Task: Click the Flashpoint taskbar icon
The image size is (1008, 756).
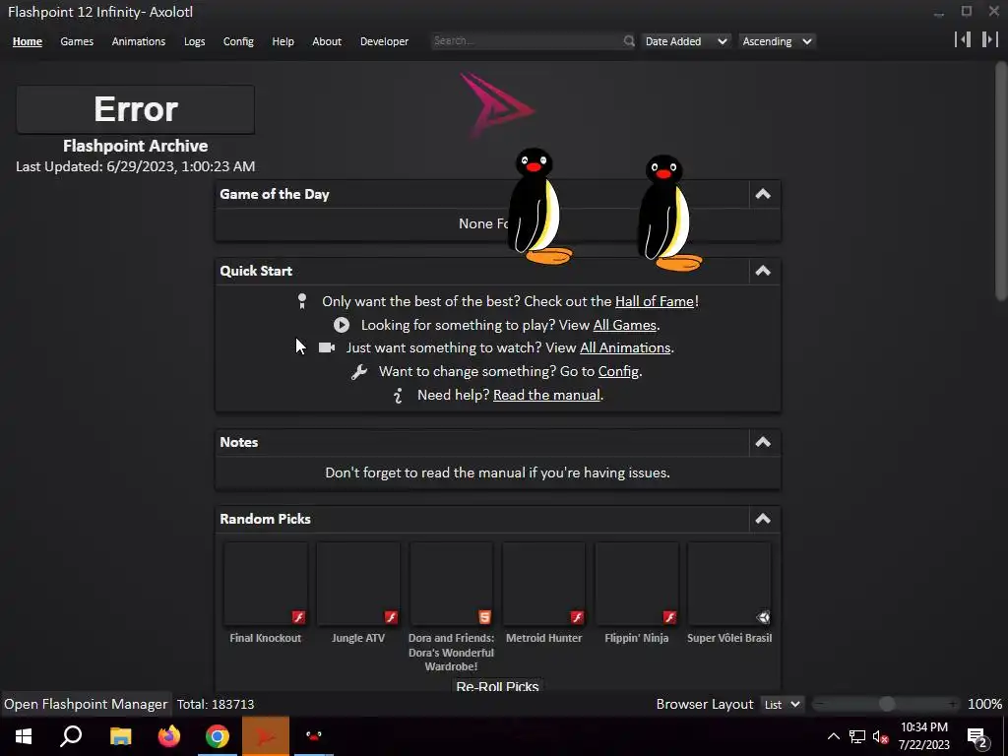Action: tap(266, 736)
